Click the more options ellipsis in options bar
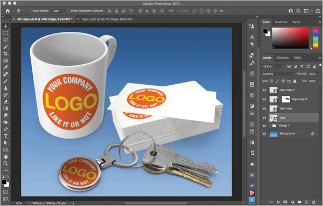Image resolution: width=323 pixels, height=206 pixels. pos(171,11)
